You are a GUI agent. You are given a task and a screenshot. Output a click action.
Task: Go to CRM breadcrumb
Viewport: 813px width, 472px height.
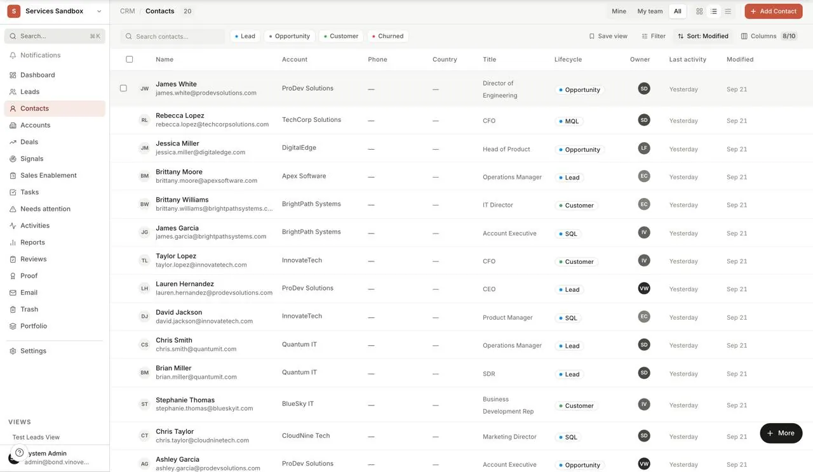tap(127, 11)
